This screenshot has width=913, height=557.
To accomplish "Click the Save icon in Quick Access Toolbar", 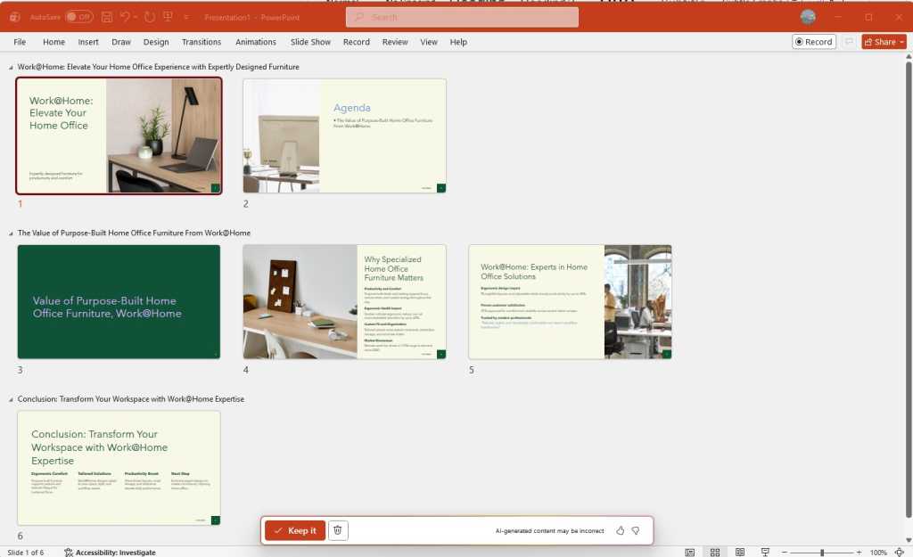I will coord(105,17).
